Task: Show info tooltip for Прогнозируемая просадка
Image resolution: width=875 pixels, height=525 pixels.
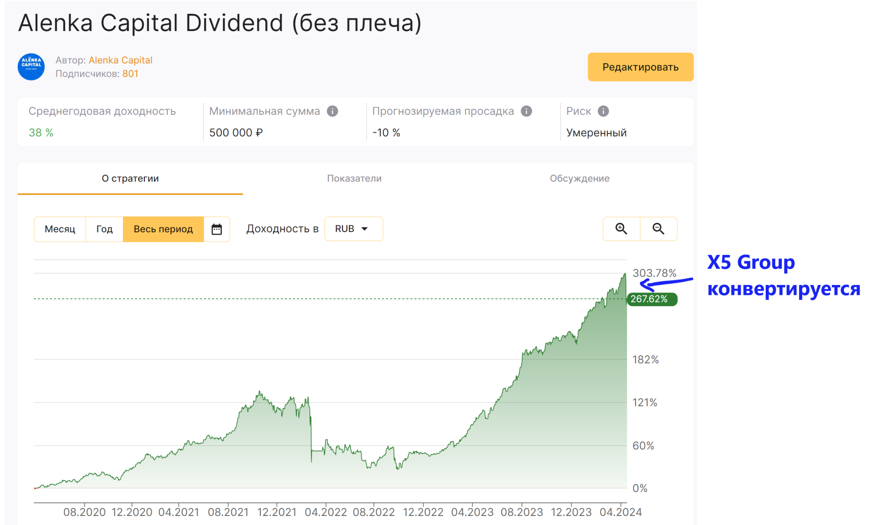Action: pos(526,111)
